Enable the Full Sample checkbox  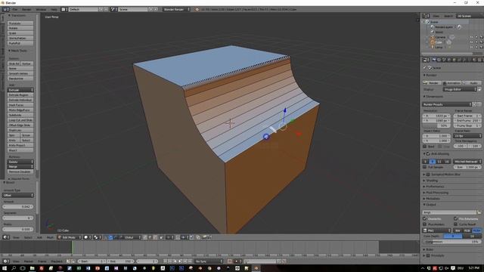pos(425,167)
